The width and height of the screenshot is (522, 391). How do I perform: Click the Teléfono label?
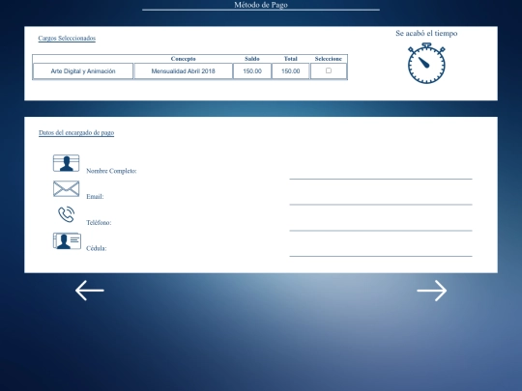(99, 222)
